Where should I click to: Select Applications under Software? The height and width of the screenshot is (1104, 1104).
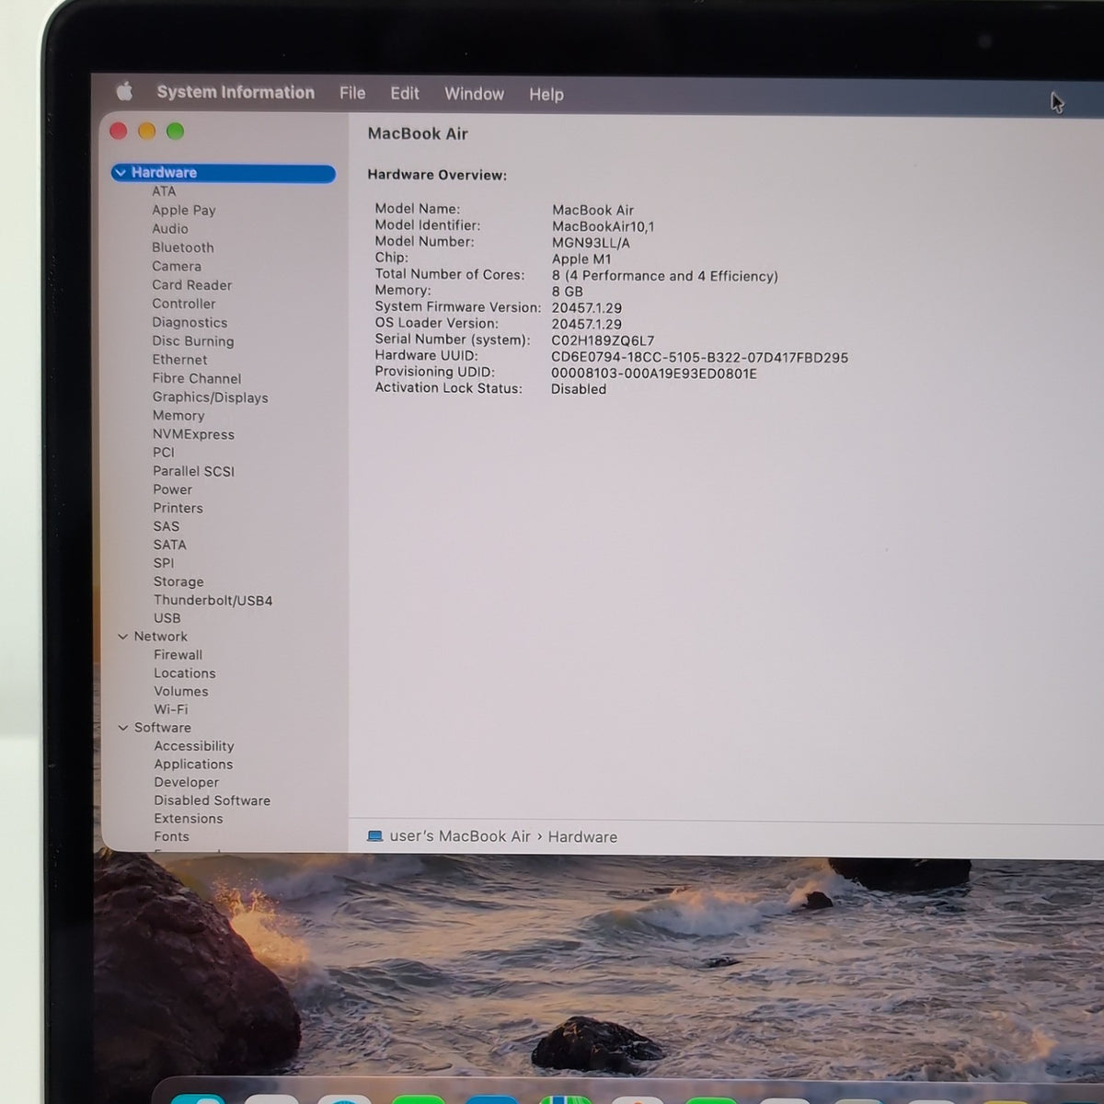pos(194,765)
